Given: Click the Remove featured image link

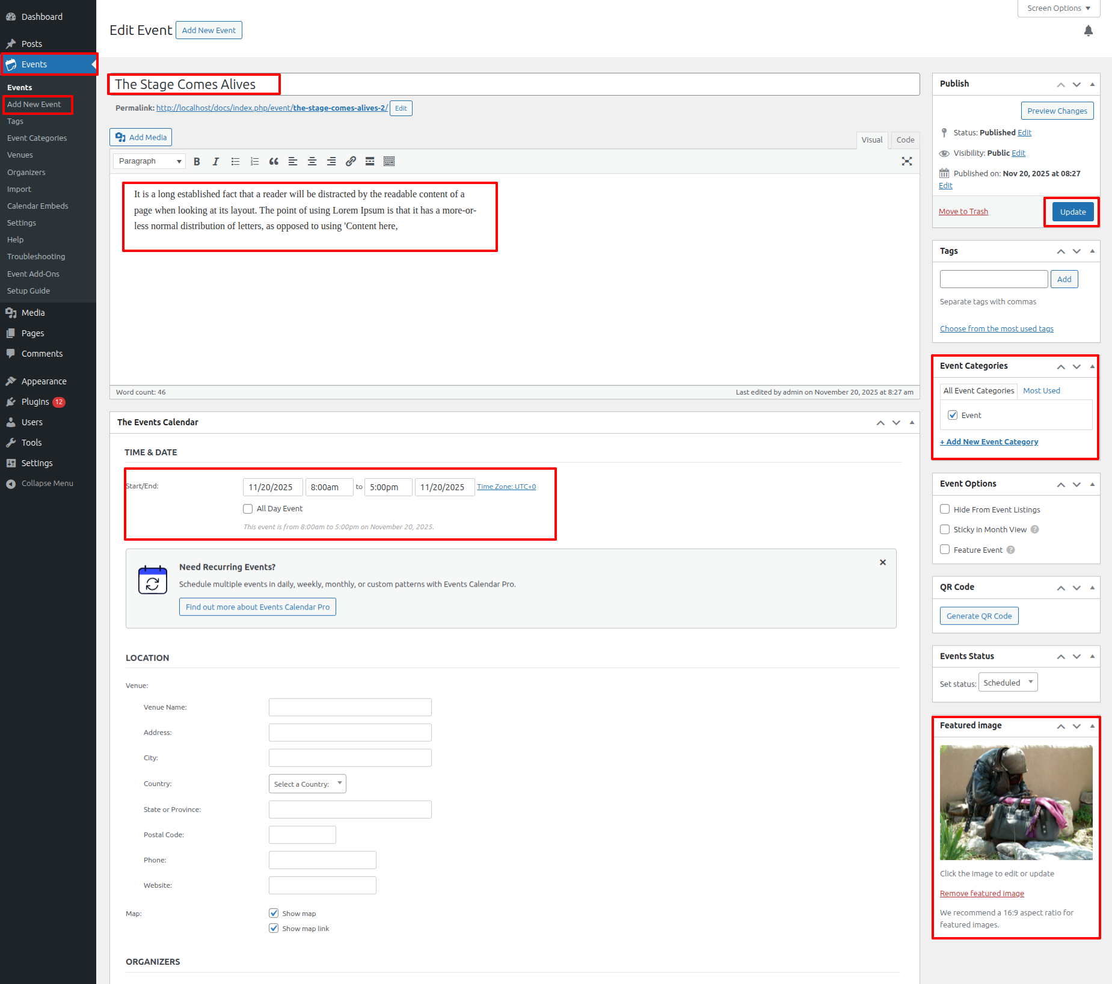Looking at the screenshot, I should point(981,893).
